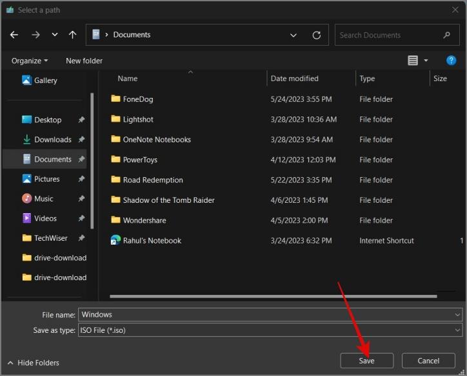Select Documents in the sidebar
The image size is (467, 376).
click(45, 159)
